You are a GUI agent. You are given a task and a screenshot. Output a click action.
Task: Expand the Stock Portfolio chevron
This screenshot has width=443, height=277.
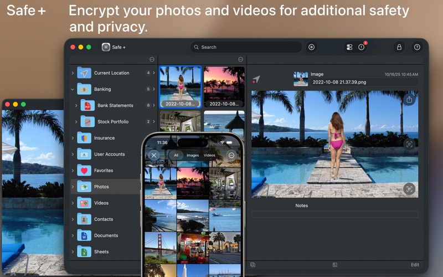pyautogui.click(x=76, y=121)
